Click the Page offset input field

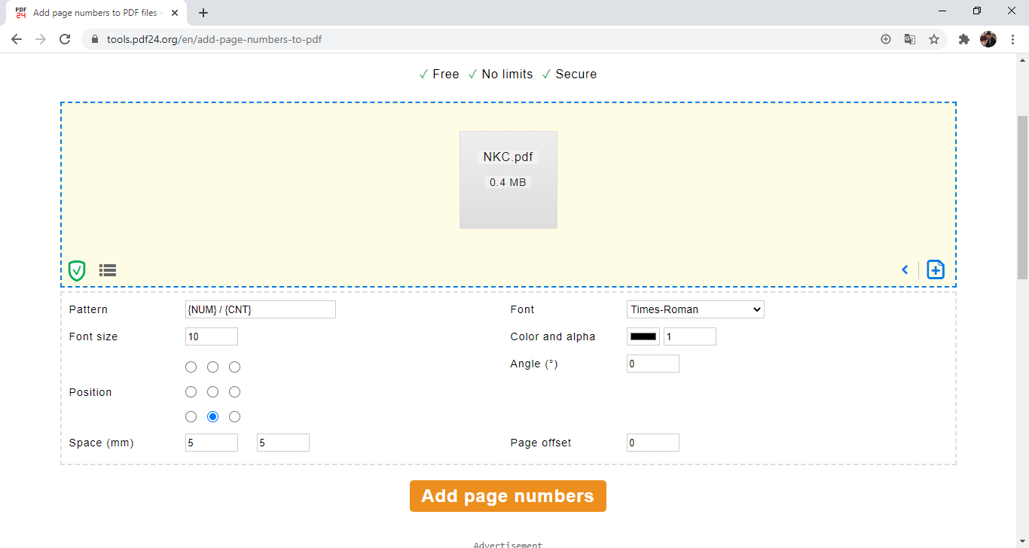[x=653, y=443]
